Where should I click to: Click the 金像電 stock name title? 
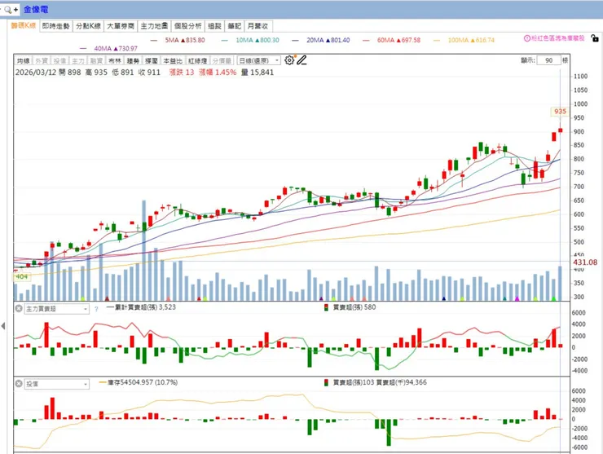[x=36, y=10]
